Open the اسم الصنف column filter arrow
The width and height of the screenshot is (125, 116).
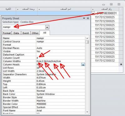click(39, 9)
